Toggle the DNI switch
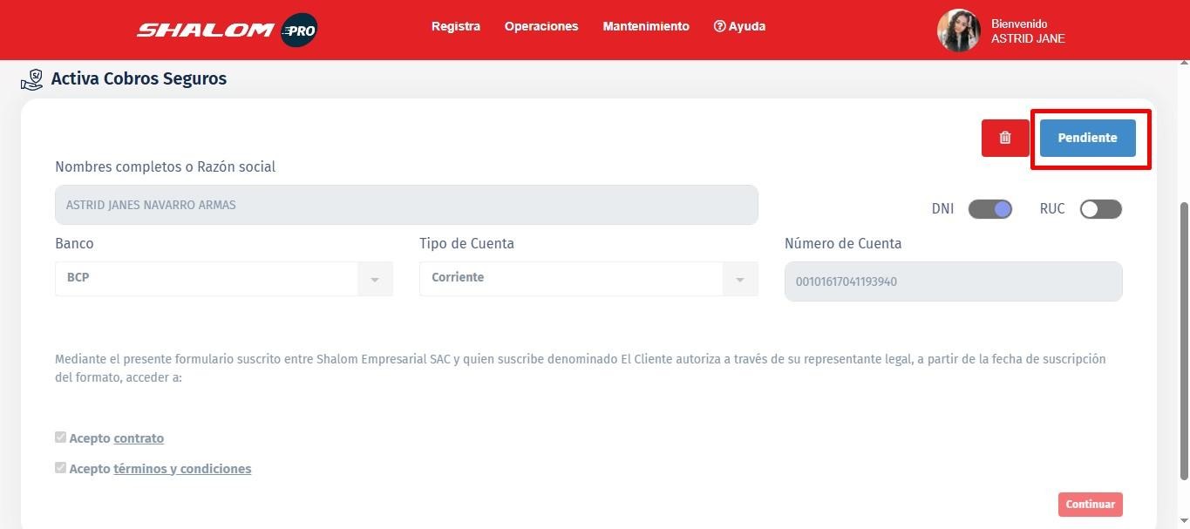Screen dimensions: 1190x529 (x=989, y=209)
